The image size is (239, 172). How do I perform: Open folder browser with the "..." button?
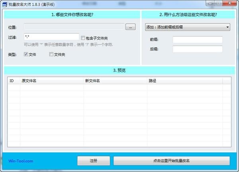tap(130, 27)
